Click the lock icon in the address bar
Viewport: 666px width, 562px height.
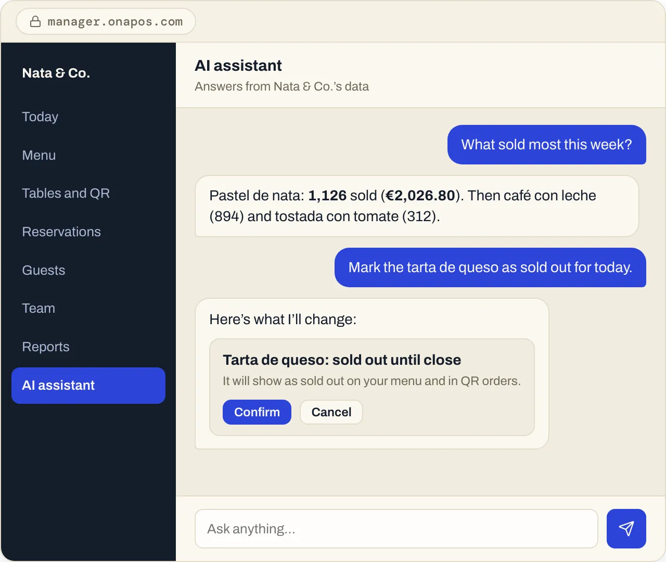[x=35, y=22]
